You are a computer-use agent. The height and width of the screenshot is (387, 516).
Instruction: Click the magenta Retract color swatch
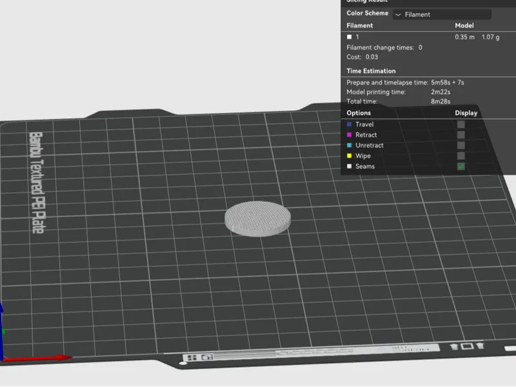(x=349, y=135)
